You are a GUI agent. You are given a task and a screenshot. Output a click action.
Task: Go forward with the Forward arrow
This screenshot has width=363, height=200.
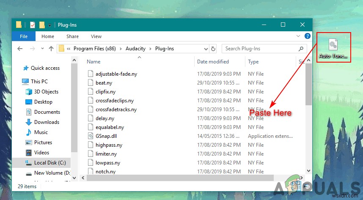33,49
